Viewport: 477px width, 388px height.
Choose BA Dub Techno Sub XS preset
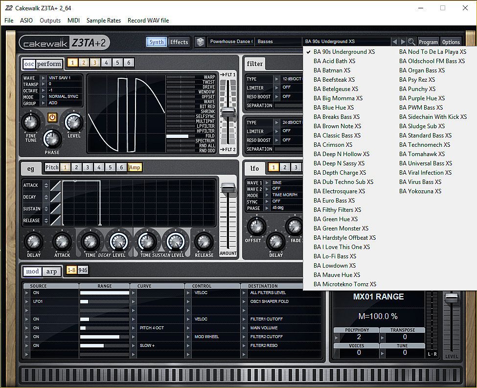343,182
